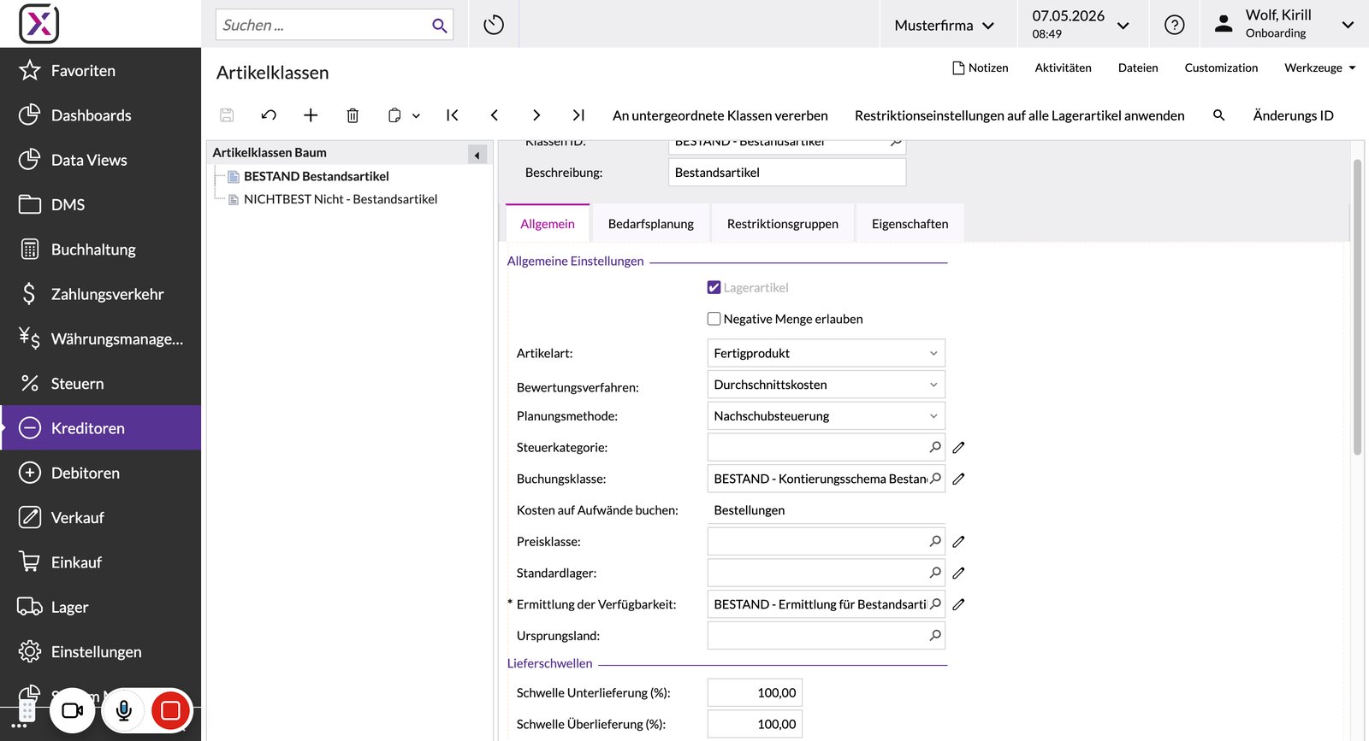This screenshot has width=1369, height=741.
Task: Switch to the Restriktionsgruppen tab
Action: tap(783, 224)
